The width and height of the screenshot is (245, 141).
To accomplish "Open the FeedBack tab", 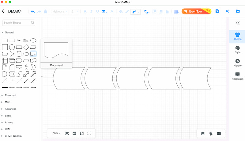I will click(237, 76).
